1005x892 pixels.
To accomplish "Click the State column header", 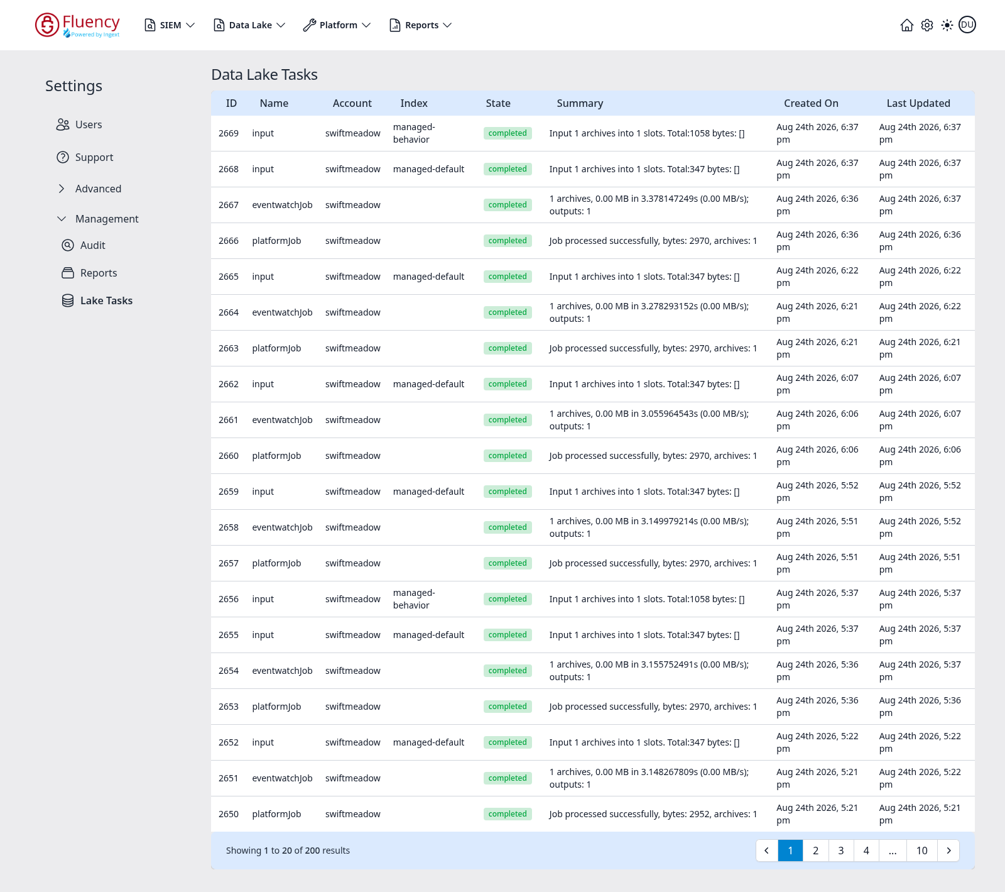I will point(498,103).
